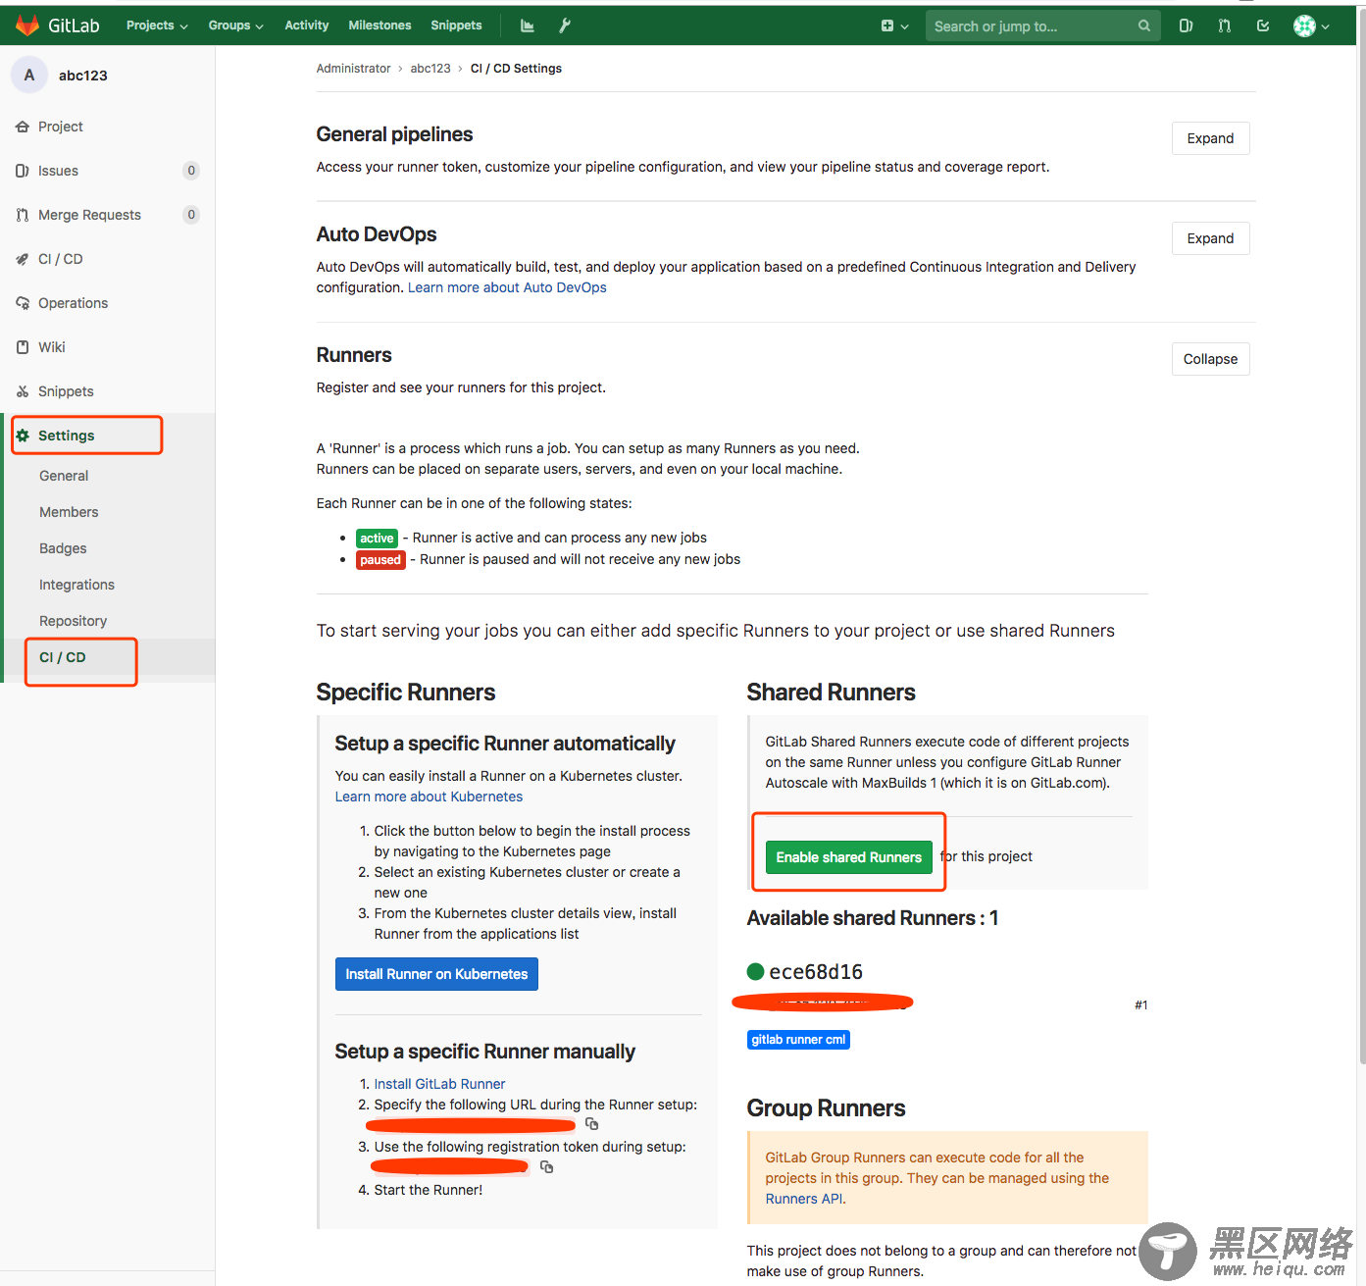1366x1286 pixels.
Task: Click Enable shared Runners button
Action: (x=848, y=857)
